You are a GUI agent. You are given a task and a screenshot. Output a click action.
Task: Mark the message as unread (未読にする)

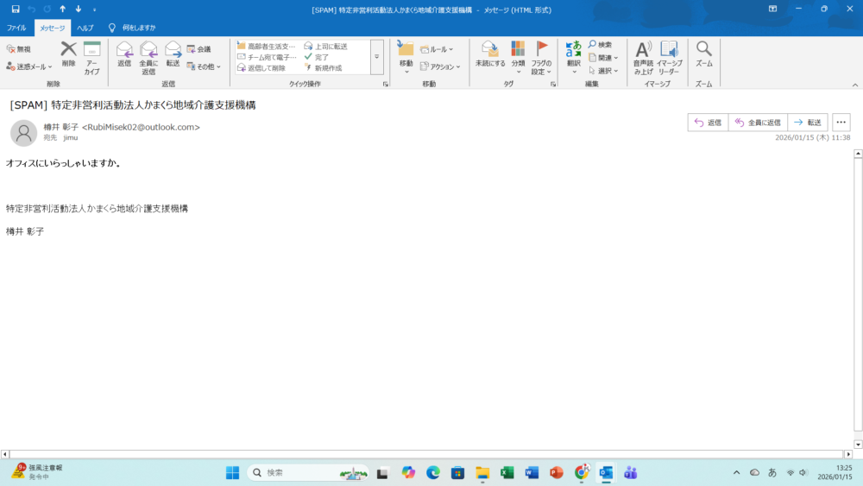[x=490, y=50]
